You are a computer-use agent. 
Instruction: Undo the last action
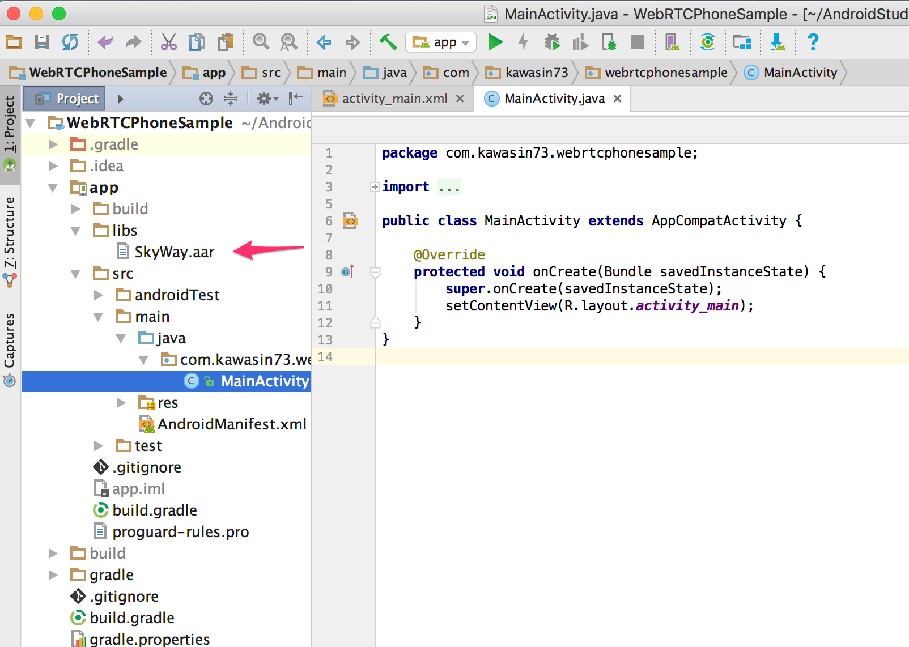click(x=105, y=41)
